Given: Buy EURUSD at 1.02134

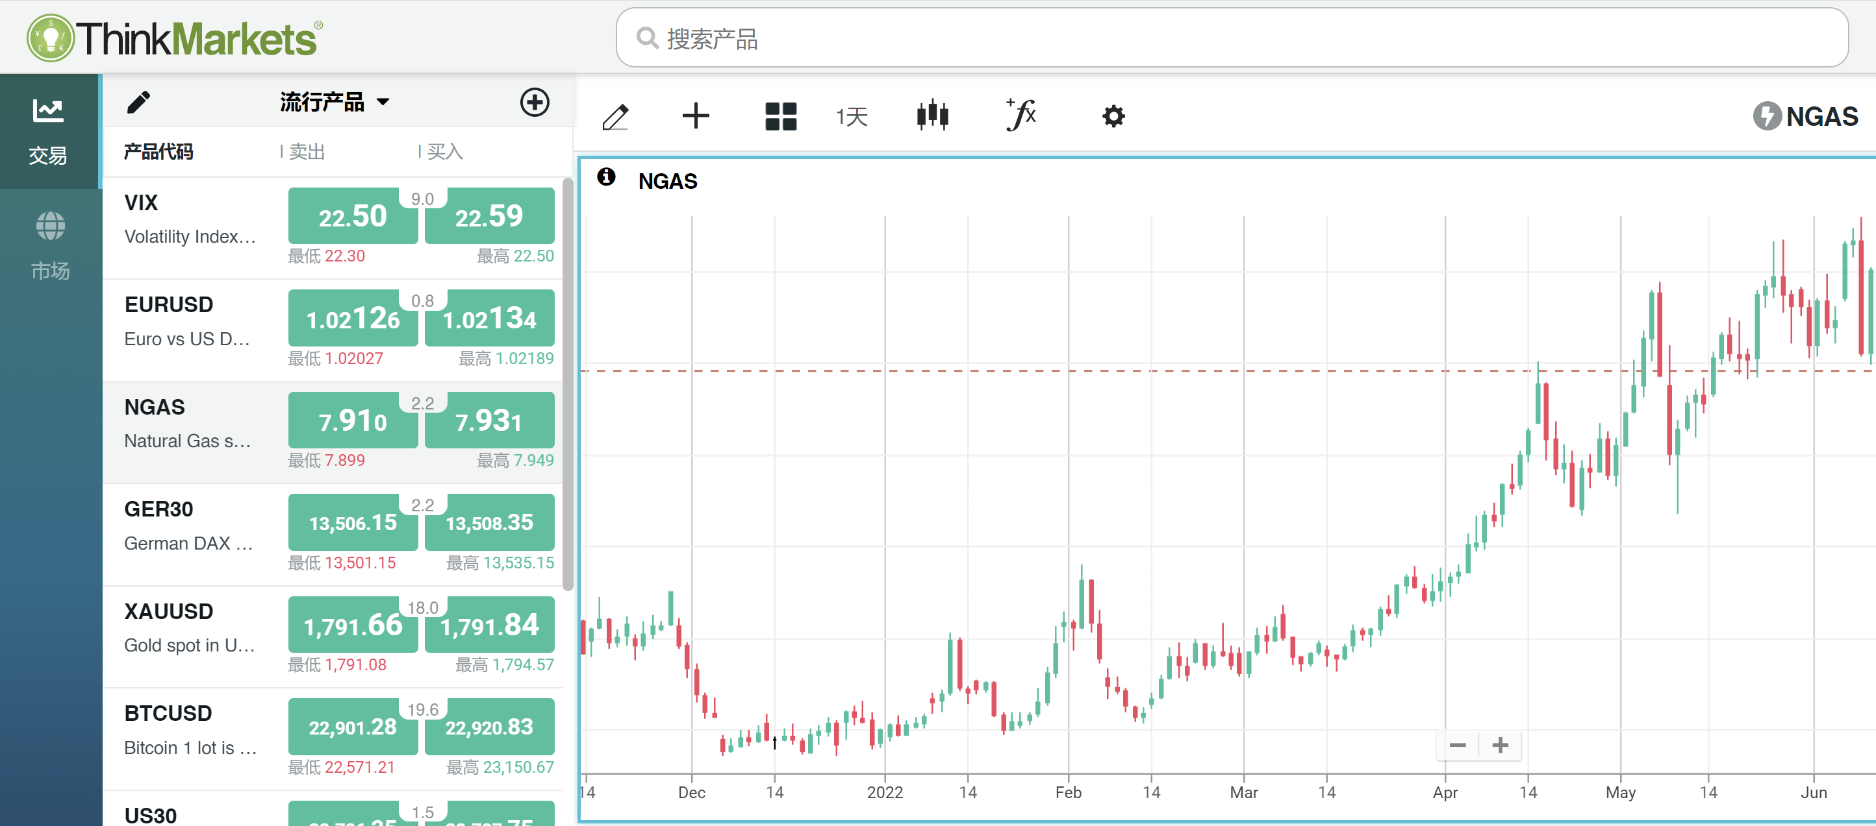Looking at the screenshot, I should (x=489, y=318).
